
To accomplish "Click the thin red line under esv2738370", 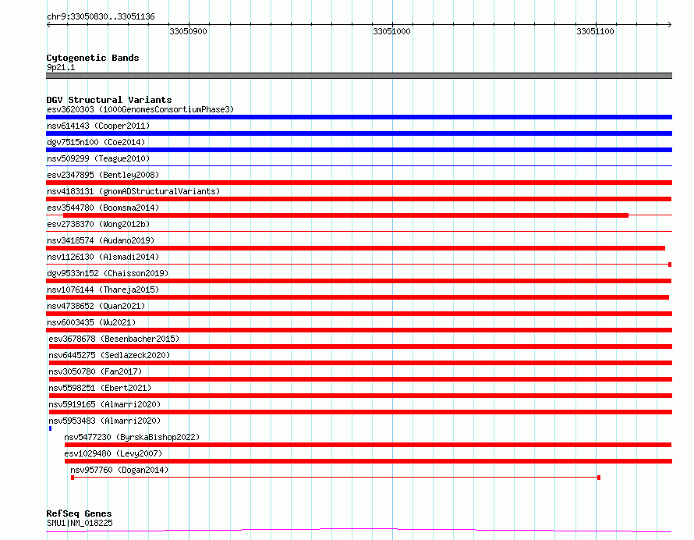I will click(359, 231).
